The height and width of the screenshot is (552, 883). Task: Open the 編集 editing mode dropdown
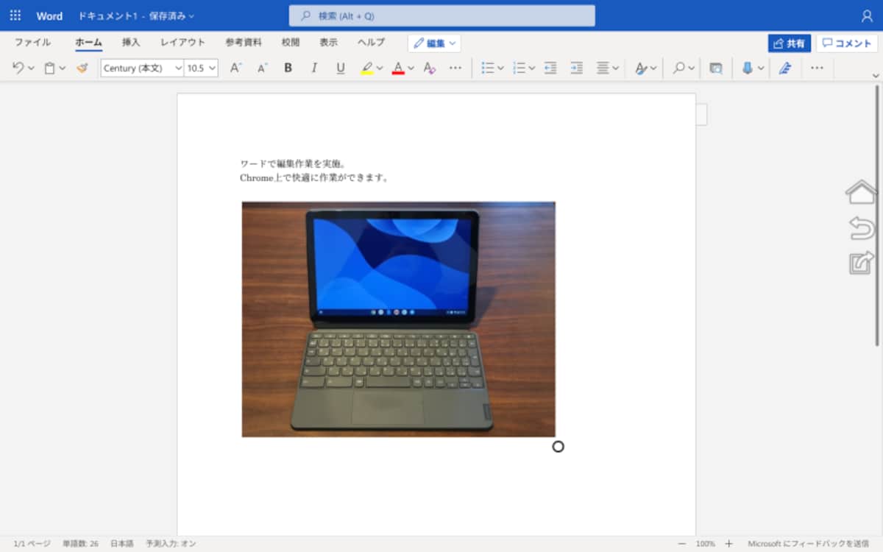(x=434, y=43)
